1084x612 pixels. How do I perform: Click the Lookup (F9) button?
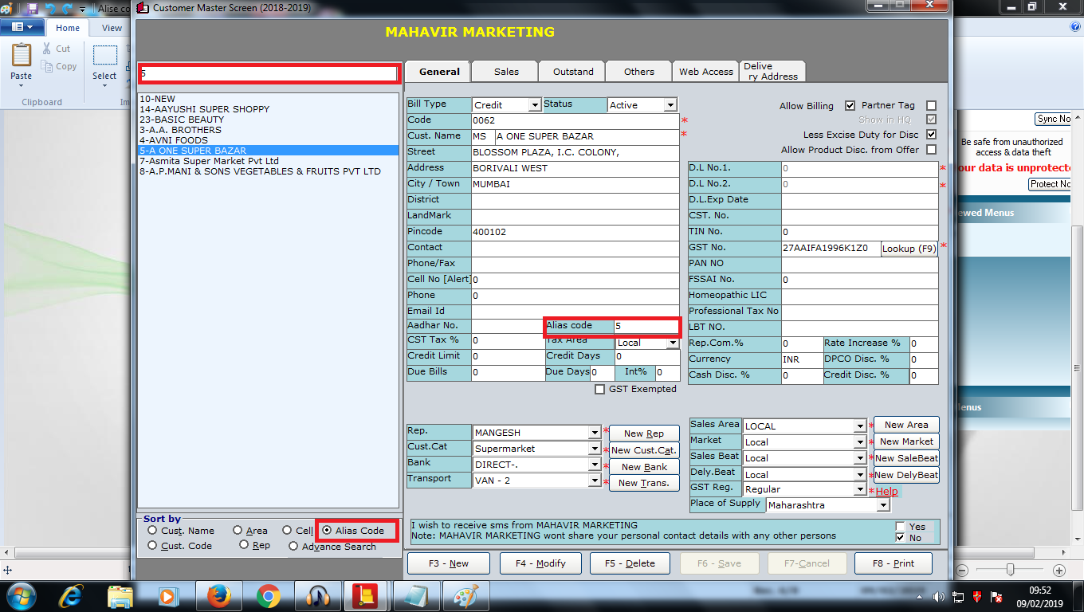click(909, 249)
